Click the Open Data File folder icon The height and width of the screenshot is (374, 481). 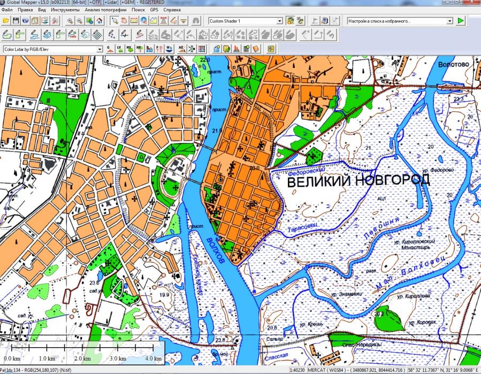click(x=6, y=20)
